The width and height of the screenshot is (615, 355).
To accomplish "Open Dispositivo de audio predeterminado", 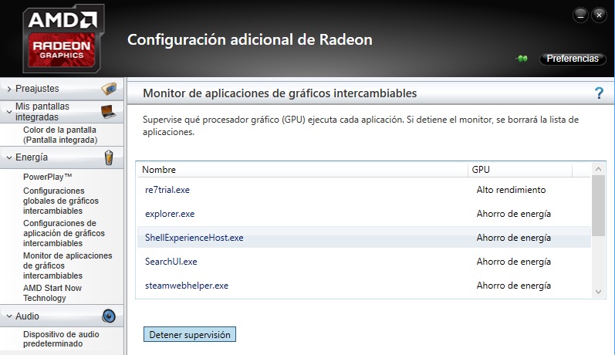I will tap(61, 339).
